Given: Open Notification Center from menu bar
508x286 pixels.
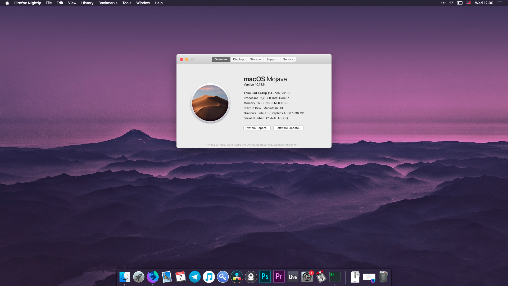Looking at the screenshot, I should 499,3.
